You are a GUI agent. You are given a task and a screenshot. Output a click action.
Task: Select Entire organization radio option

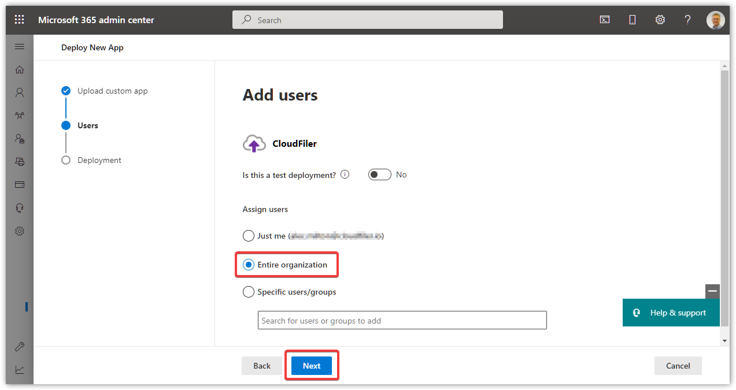[x=248, y=265]
